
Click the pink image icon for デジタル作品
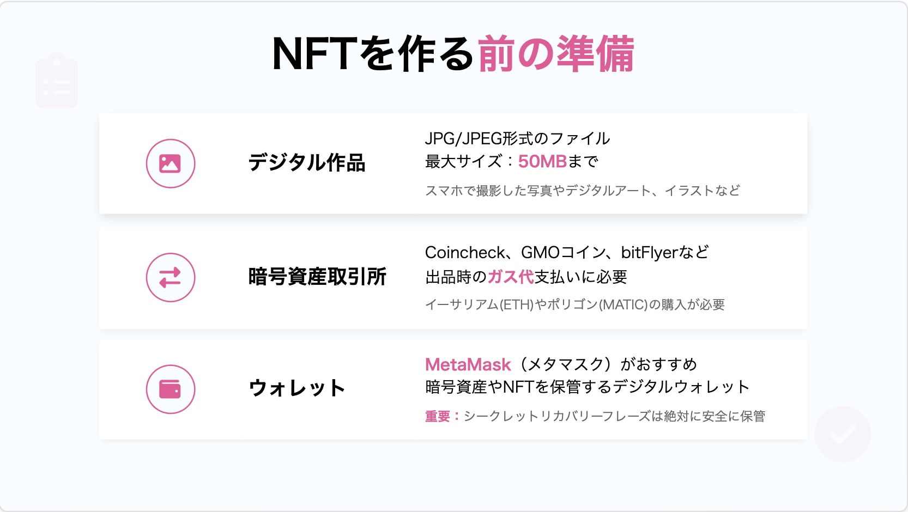[x=171, y=163]
